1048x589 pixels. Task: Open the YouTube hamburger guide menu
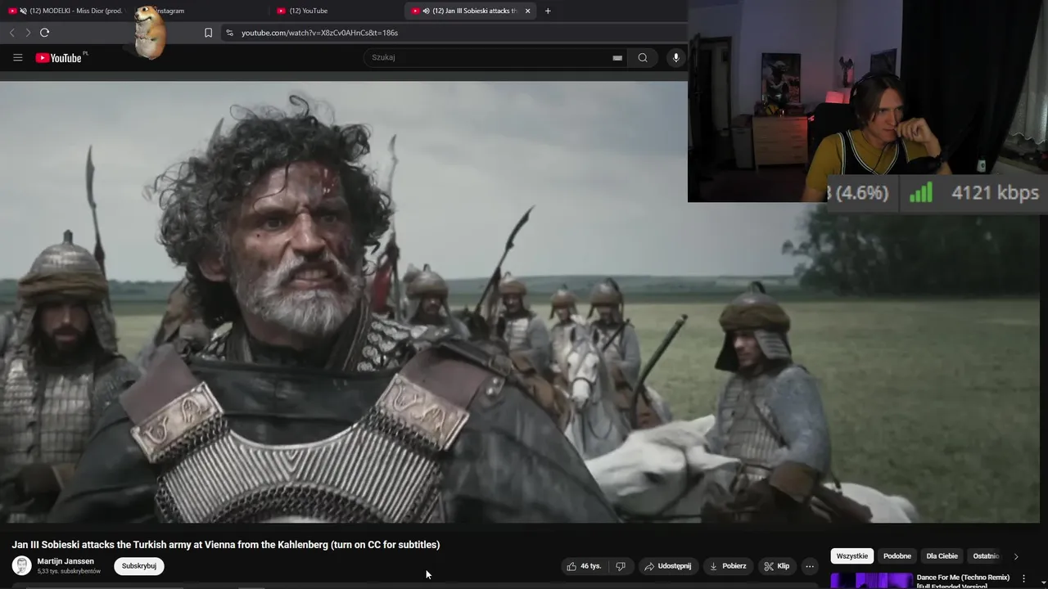click(x=18, y=57)
